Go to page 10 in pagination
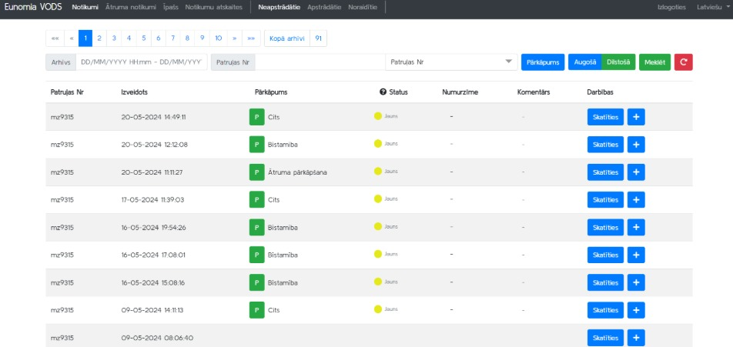This screenshot has width=733, height=347. pyautogui.click(x=219, y=38)
